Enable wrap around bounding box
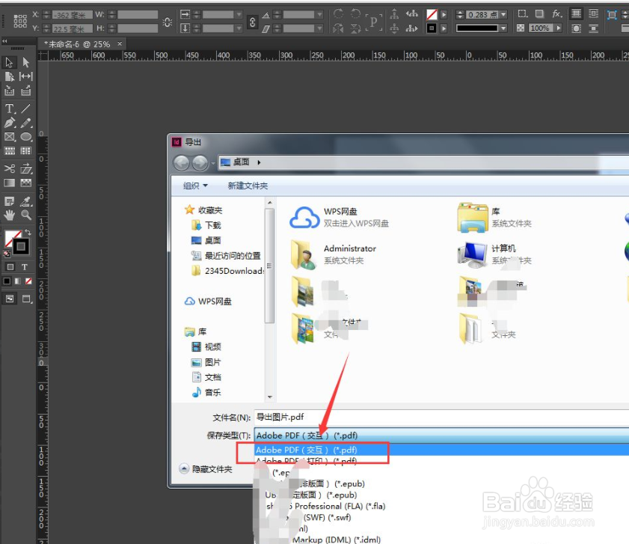629x544 pixels. (593, 14)
